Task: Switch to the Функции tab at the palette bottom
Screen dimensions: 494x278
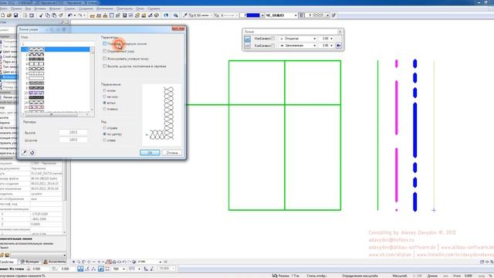Action: click(29, 262)
